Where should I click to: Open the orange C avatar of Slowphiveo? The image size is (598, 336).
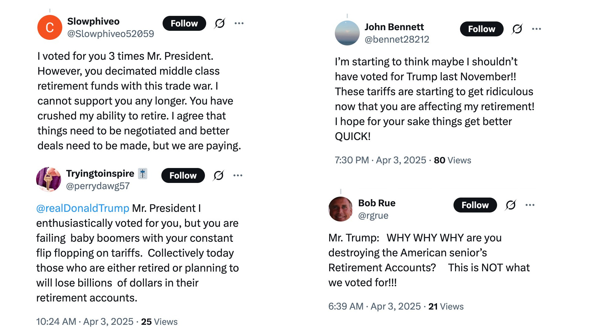(x=50, y=27)
